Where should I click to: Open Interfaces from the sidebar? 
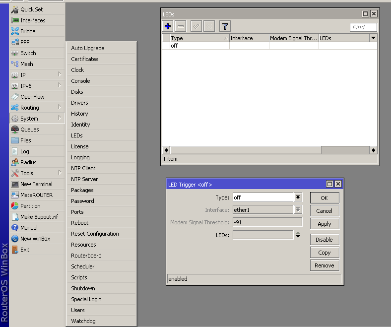point(33,20)
